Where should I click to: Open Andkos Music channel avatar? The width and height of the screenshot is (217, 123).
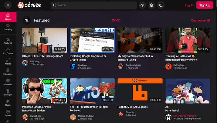click(x=121, y=66)
